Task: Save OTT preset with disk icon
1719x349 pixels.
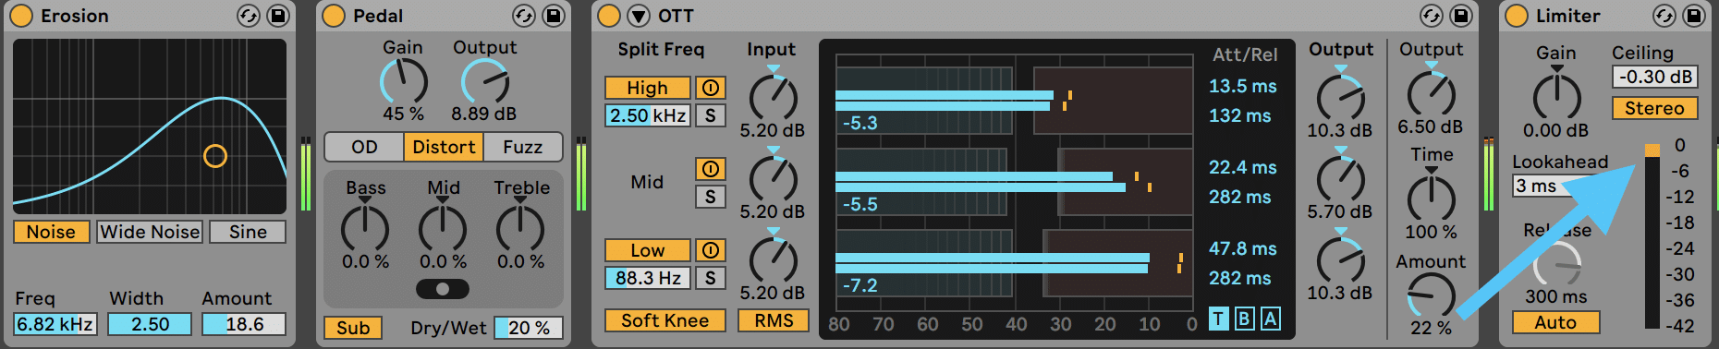Action: coord(1460,16)
